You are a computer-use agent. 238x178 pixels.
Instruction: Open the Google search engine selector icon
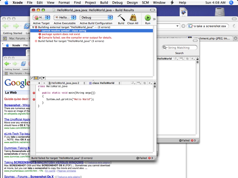pos(191,26)
